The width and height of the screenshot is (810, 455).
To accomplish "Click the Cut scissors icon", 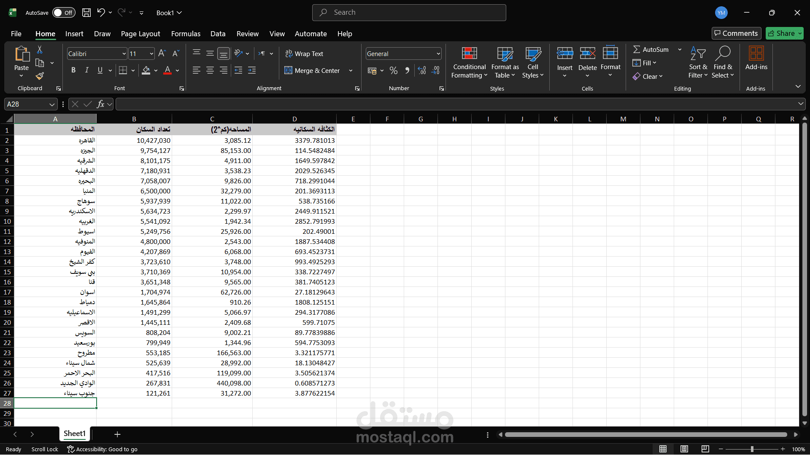I will (40, 50).
